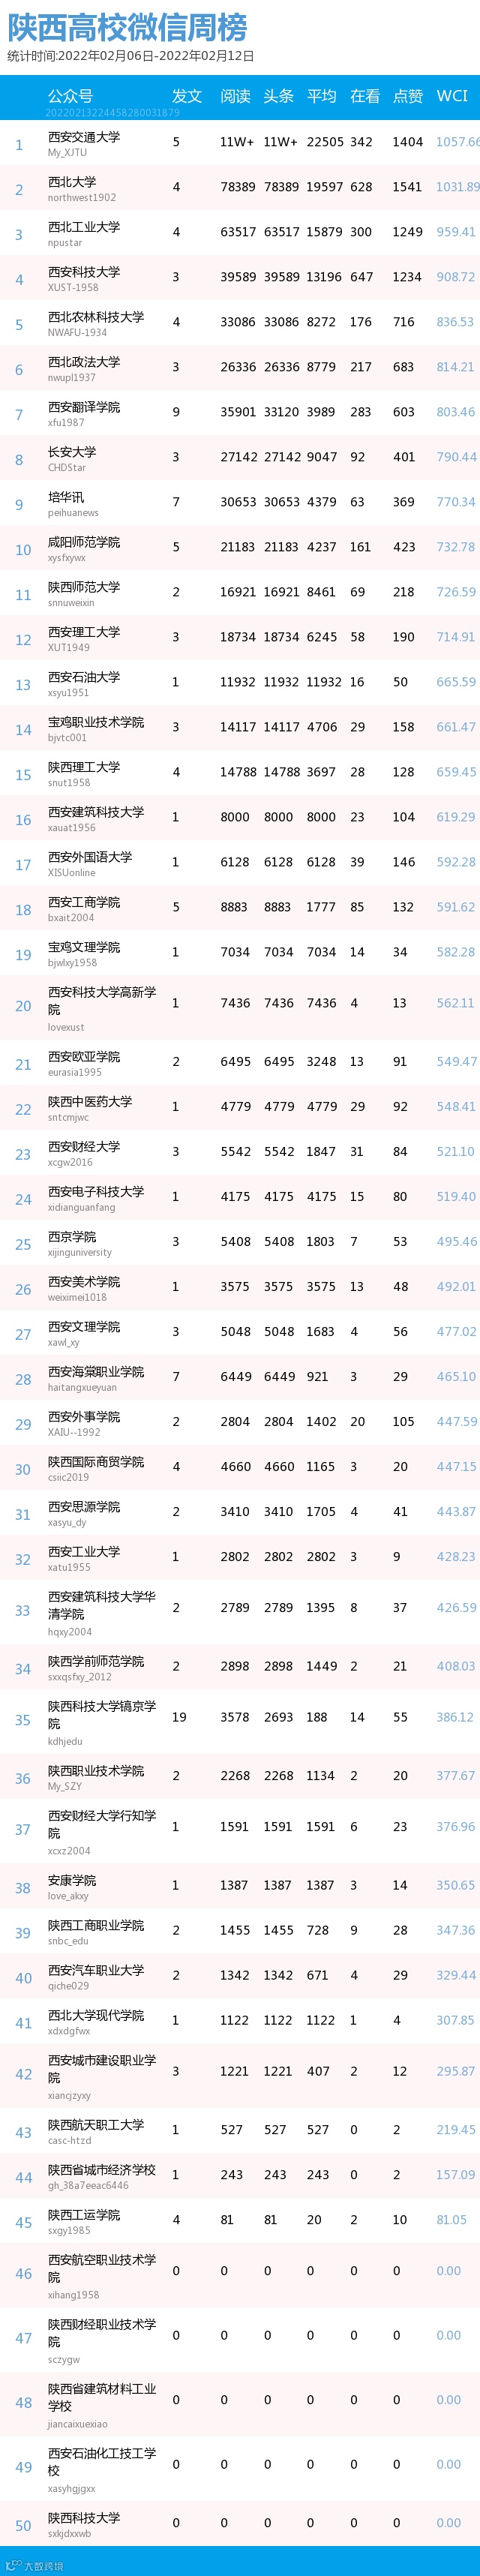Select the My_XJTU account ID
Screen dimensions: 480x2576
pos(67,153)
